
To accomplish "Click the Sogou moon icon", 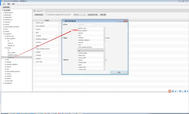I will tap(175, 91).
